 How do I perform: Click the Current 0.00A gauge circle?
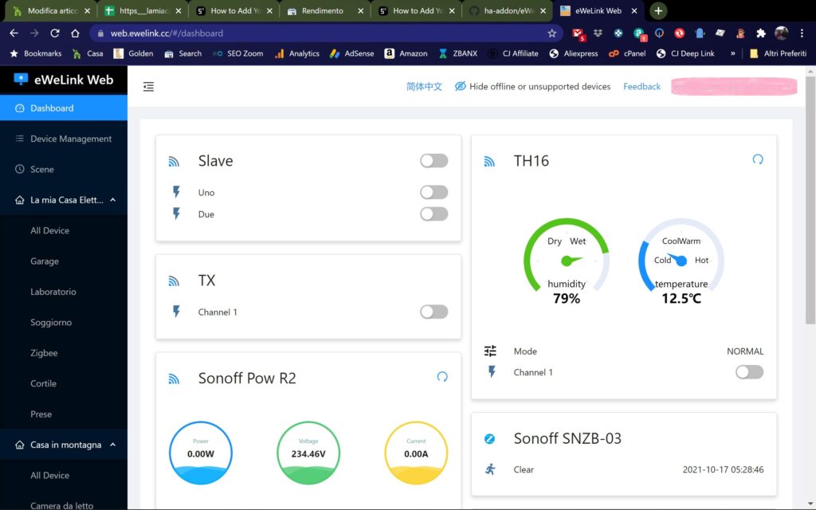[416, 453]
